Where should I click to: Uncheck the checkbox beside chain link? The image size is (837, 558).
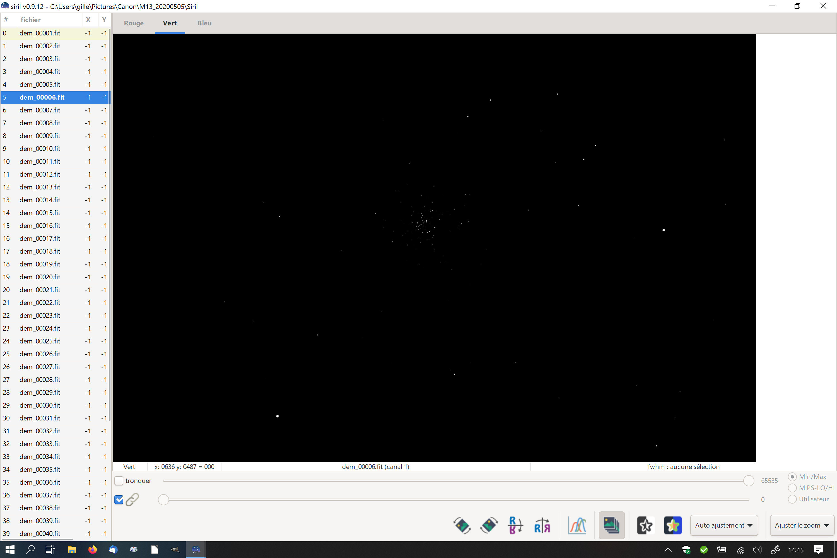click(x=119, y=500)
